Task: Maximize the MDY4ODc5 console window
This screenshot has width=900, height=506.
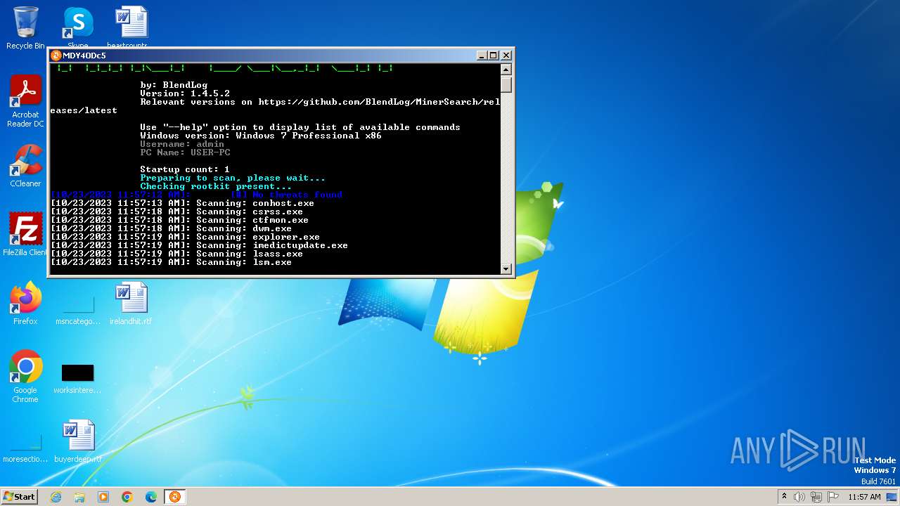Action: [x=494, y=56]
